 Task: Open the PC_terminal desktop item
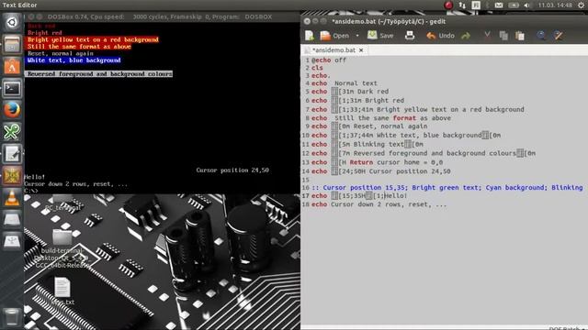coord(62,203)
